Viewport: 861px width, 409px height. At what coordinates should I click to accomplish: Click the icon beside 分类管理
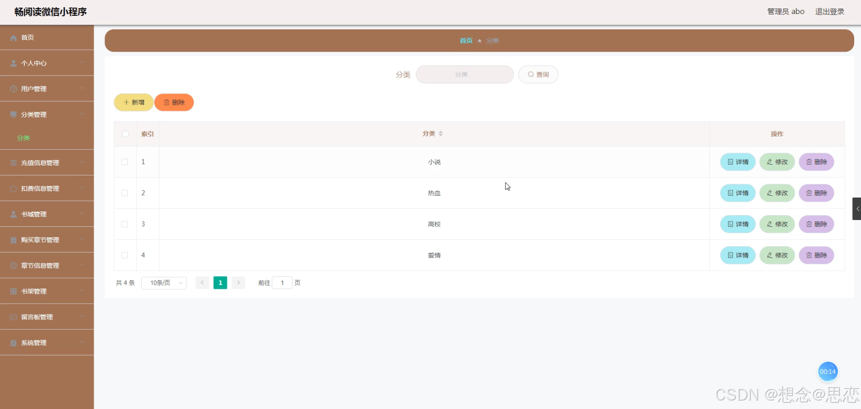tap(14, 115)
